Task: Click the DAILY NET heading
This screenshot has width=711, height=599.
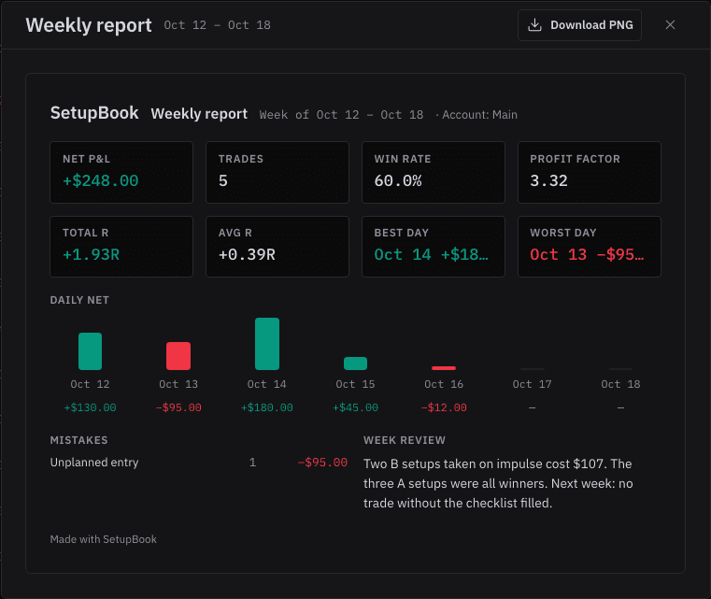Action: pos(79,300)
